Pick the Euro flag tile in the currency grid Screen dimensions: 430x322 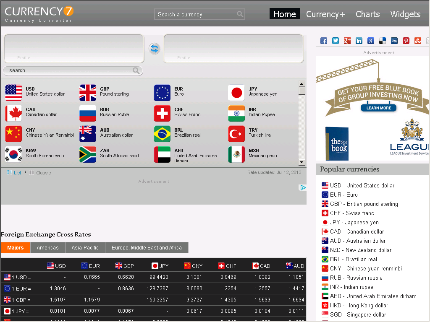(162, 93)
